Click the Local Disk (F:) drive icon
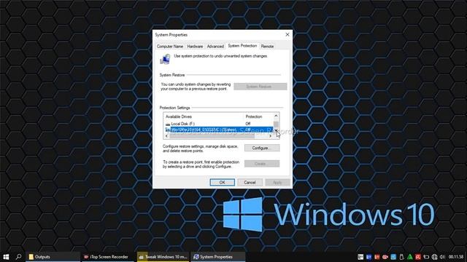Screen dimensions: 467x262 168,124
